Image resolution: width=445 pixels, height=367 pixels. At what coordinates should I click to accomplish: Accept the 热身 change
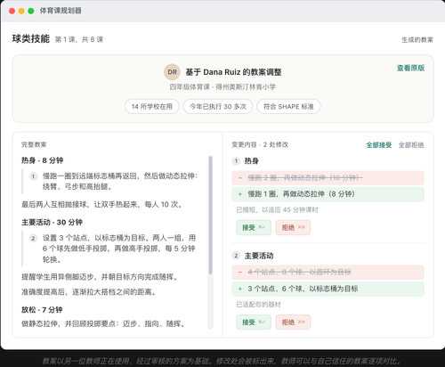coord(254,227)
